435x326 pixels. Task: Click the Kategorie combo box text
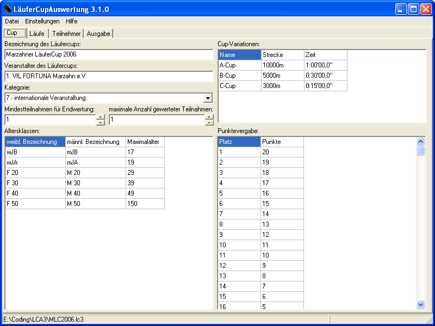[104, 98]
